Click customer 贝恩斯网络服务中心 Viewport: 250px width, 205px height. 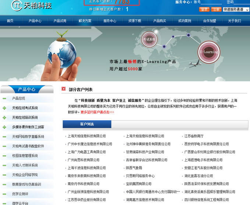pyautogui.click(x=140, y=176)
